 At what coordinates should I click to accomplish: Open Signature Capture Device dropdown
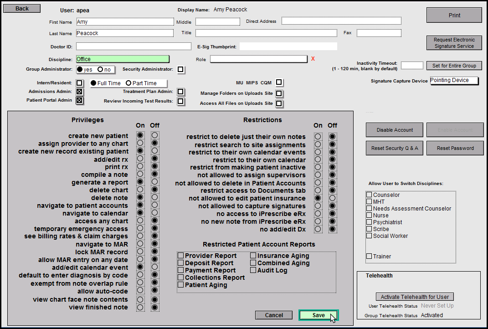pos(454,81)
